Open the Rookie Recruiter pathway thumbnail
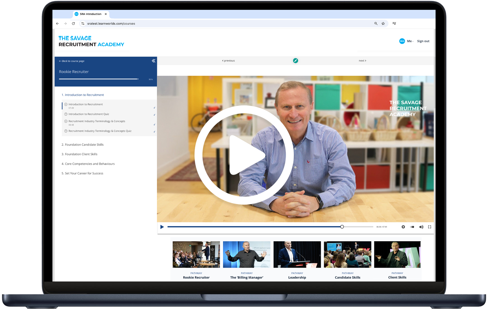This screenshot has width=488, height=310. tap(196, 255)
